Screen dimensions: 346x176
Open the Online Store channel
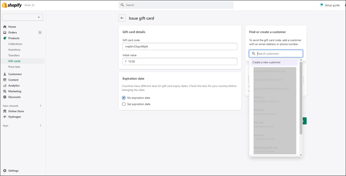[x=16, y=111]
